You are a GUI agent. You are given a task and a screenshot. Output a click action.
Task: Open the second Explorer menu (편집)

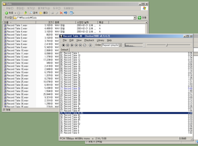pos(20,8)
